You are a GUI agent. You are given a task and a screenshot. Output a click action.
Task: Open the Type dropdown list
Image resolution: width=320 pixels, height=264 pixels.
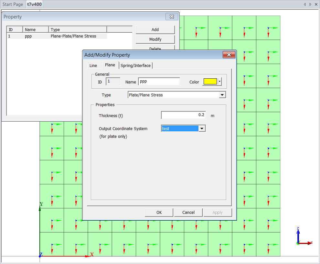click(222, 95)
